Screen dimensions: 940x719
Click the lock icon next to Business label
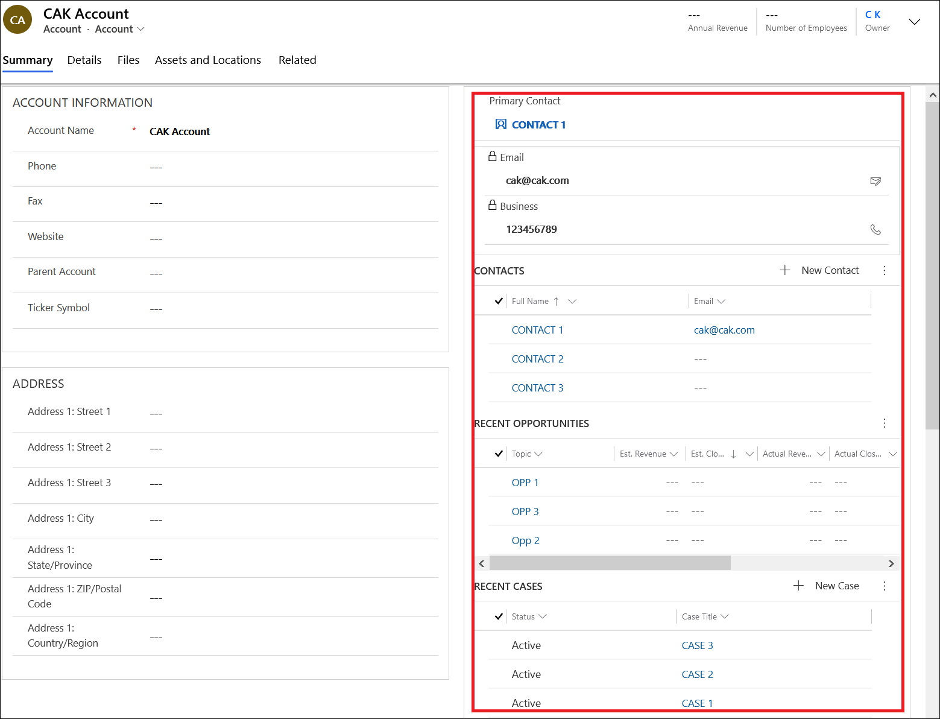point(493,205)
